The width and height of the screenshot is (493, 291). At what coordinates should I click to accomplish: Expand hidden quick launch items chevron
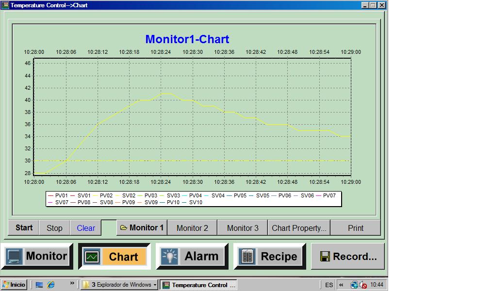pyautogui.click(x=72, y=283)
